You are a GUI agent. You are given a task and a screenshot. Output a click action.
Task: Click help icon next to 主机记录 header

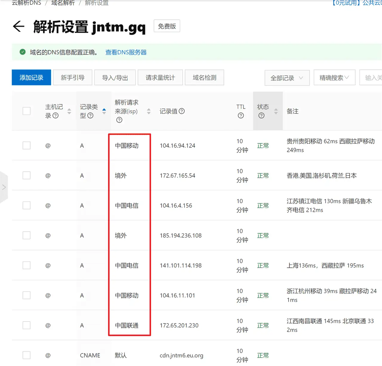[56, 116]
